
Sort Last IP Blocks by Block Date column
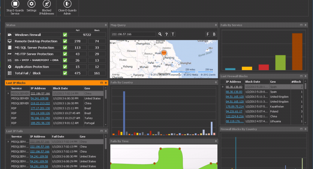pos(60,88)
